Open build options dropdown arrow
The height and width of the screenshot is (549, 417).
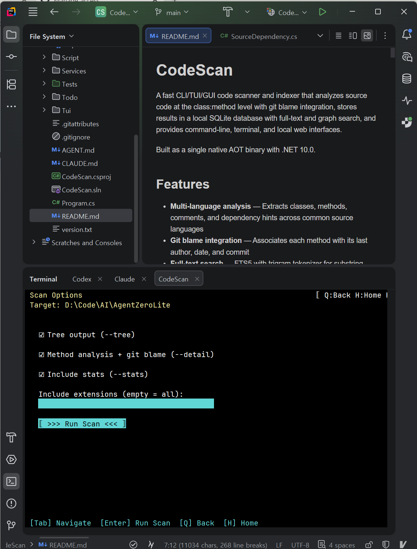(x=247, y=12)
